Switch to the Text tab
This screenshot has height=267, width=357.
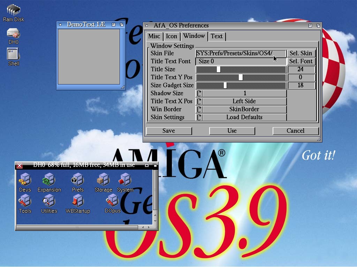pos(217,36)
